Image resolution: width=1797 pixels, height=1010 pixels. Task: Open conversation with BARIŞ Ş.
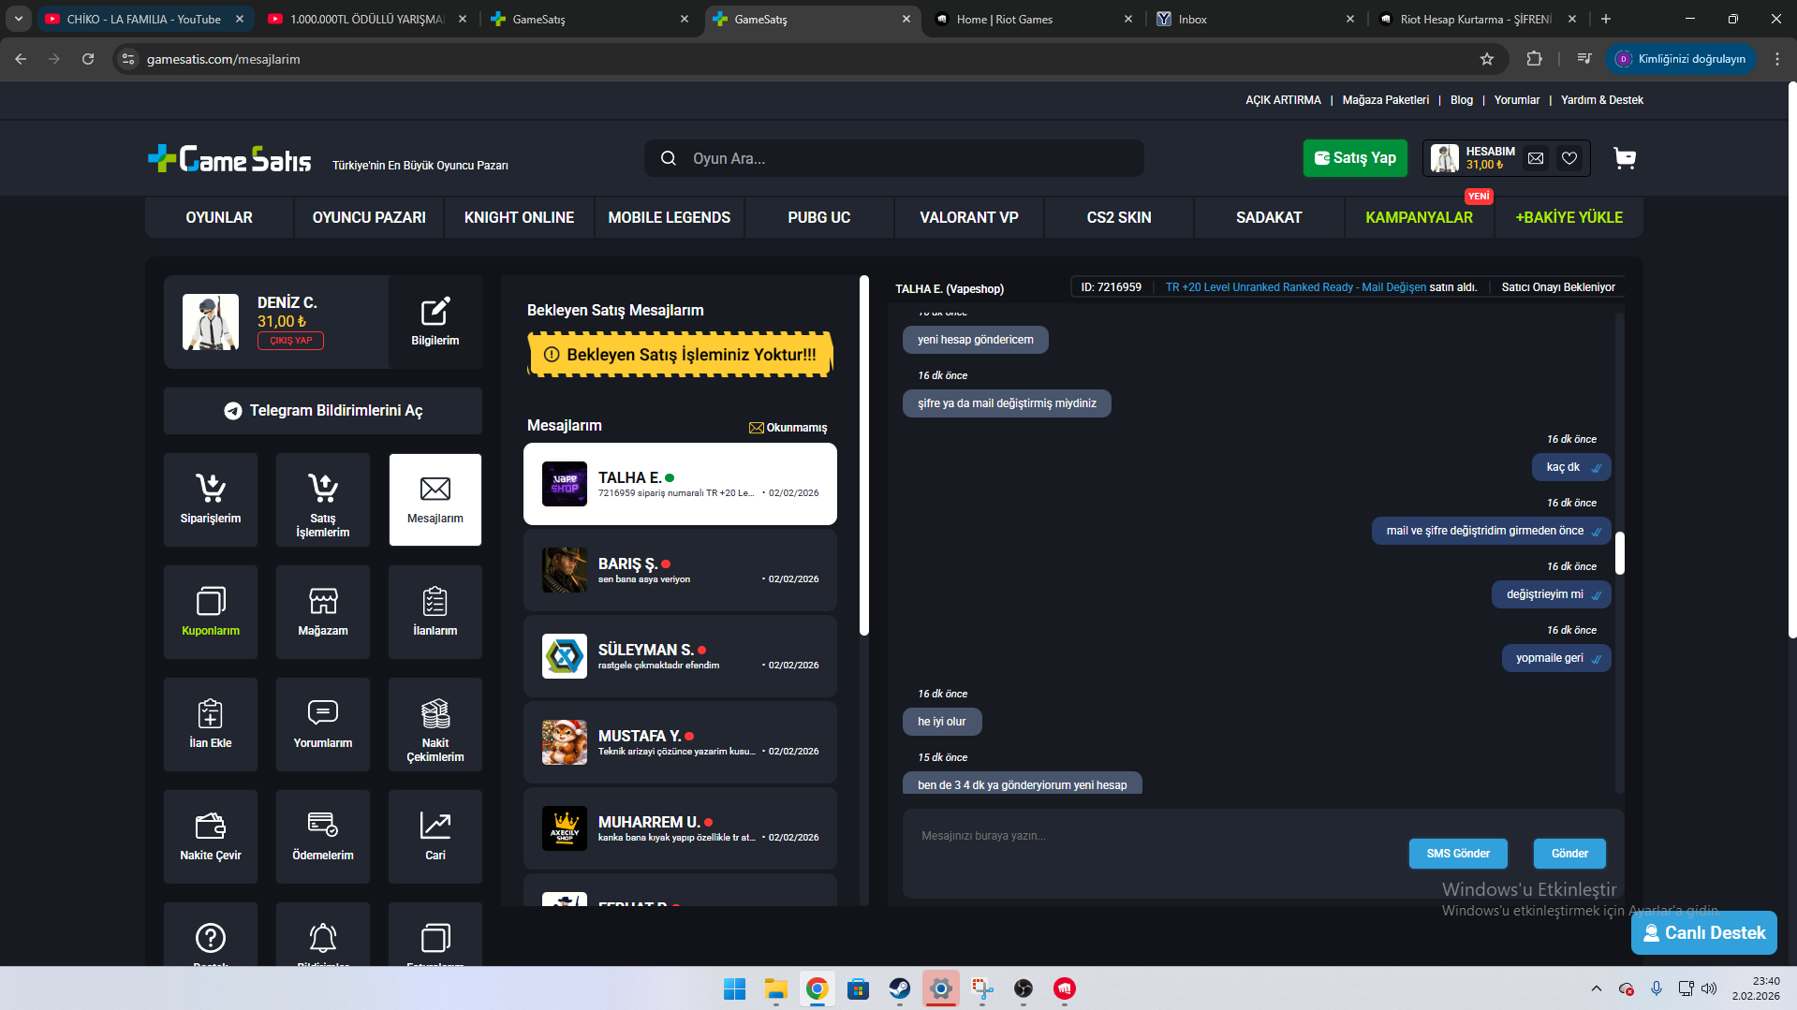[680, 570]
